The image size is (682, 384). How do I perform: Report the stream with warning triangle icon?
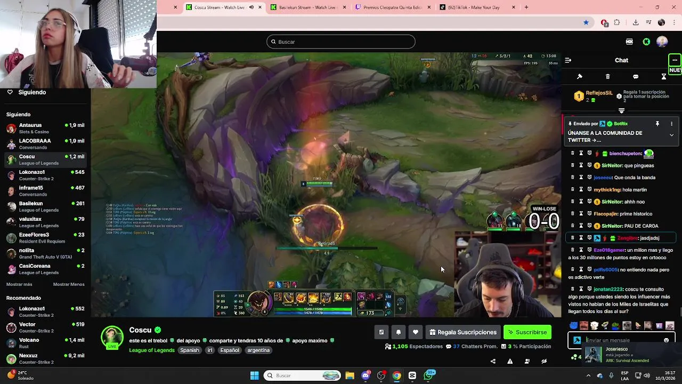point(510,361)
